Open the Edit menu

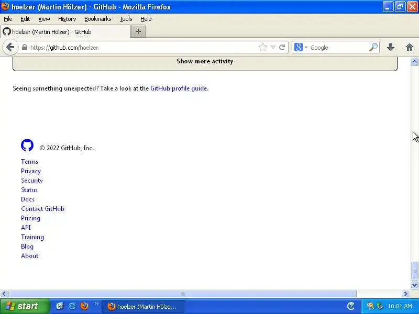tap(25, 19)
